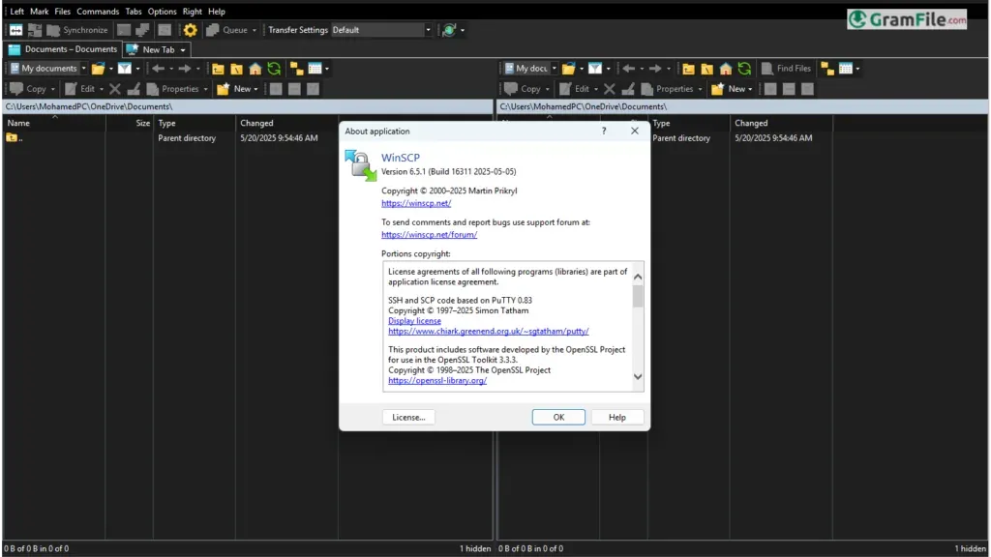Click the green globe synchronize browsing icon
991x557 pixels.
click(449, 30)
